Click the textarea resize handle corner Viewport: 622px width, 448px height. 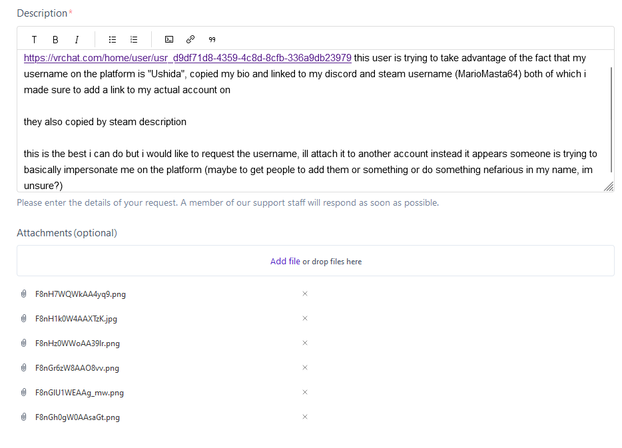[609, 187]
